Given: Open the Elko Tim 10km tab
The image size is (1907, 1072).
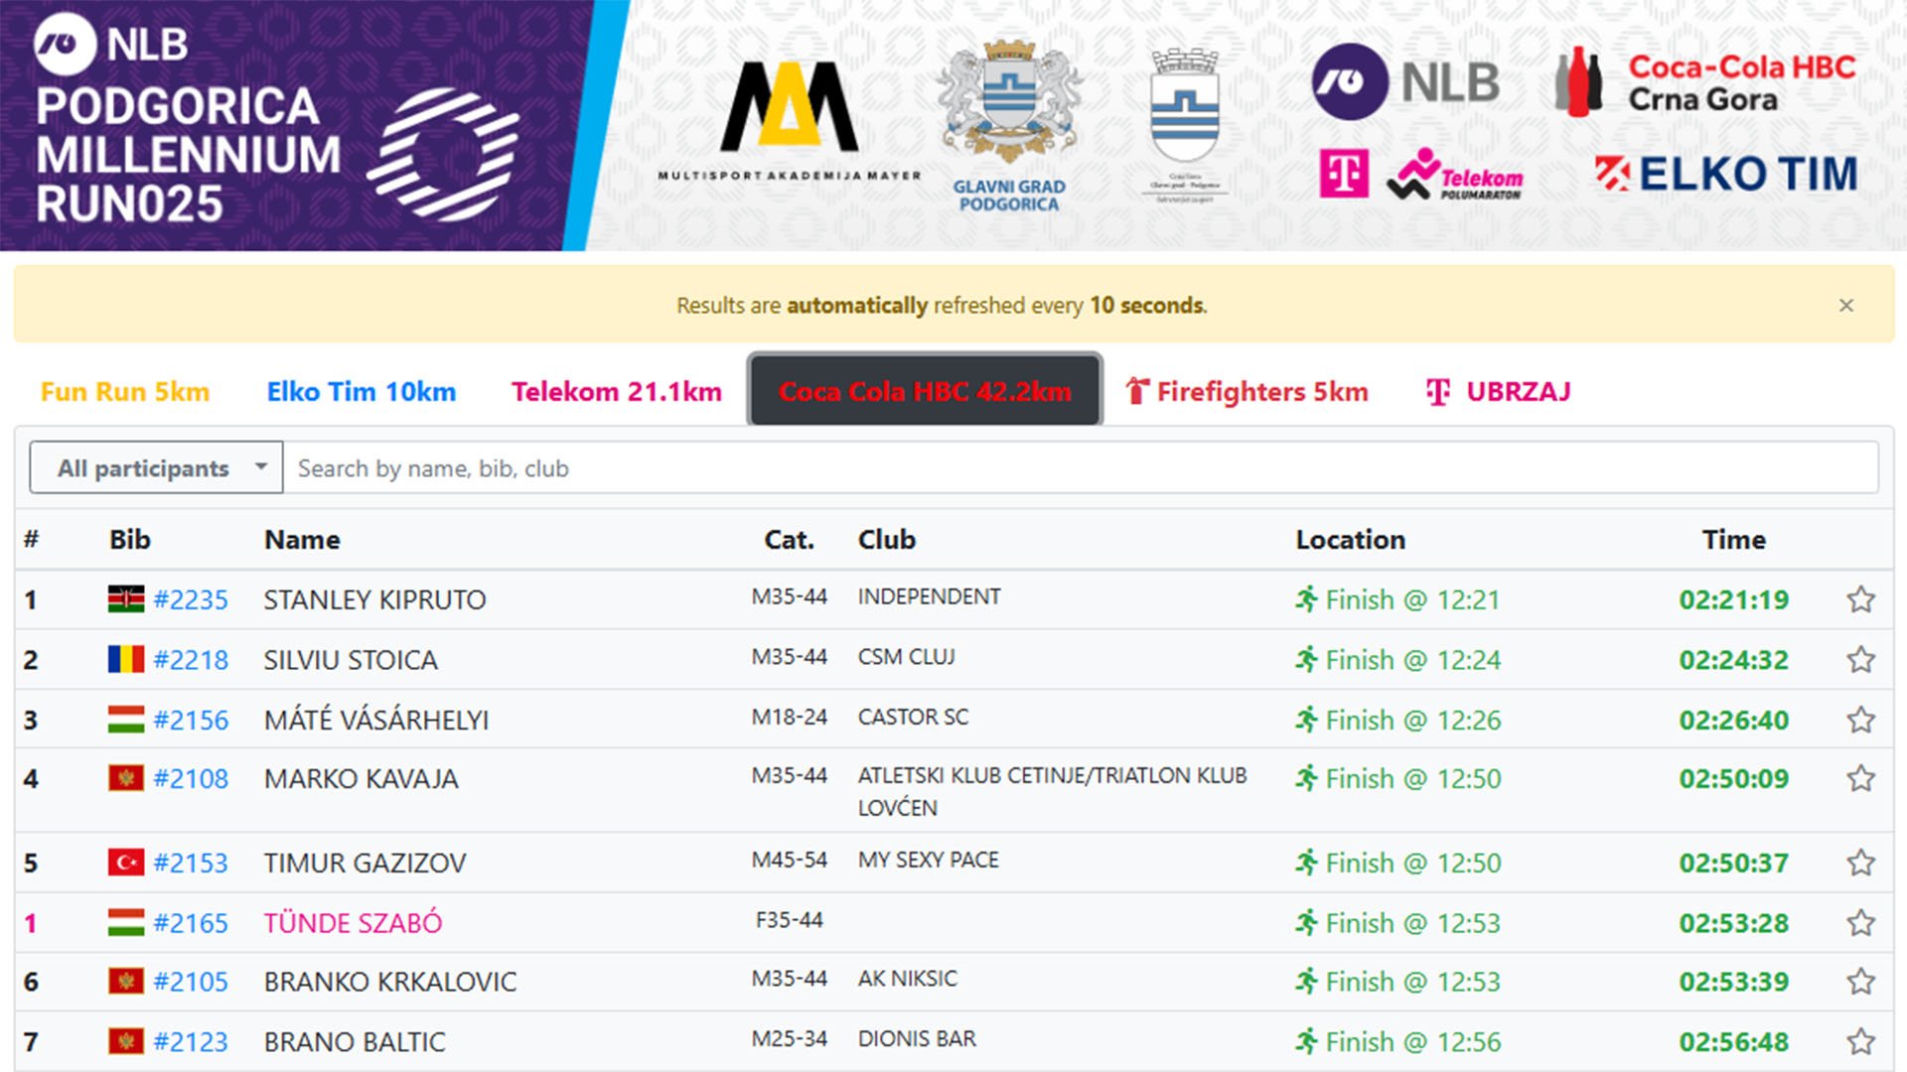Looking at the screenshot, I should [x=362, y=392].
